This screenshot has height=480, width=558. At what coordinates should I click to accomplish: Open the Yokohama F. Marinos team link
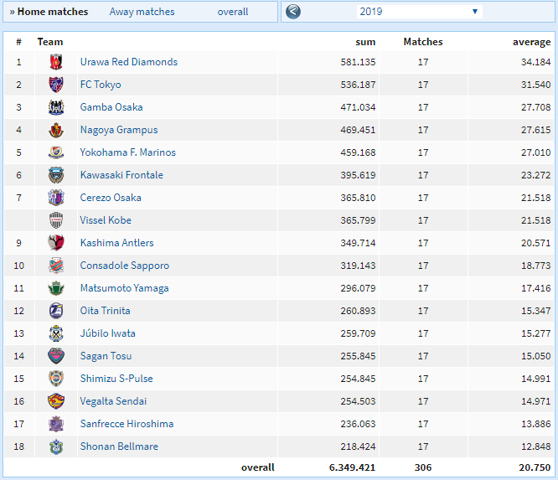click(127, 152)
